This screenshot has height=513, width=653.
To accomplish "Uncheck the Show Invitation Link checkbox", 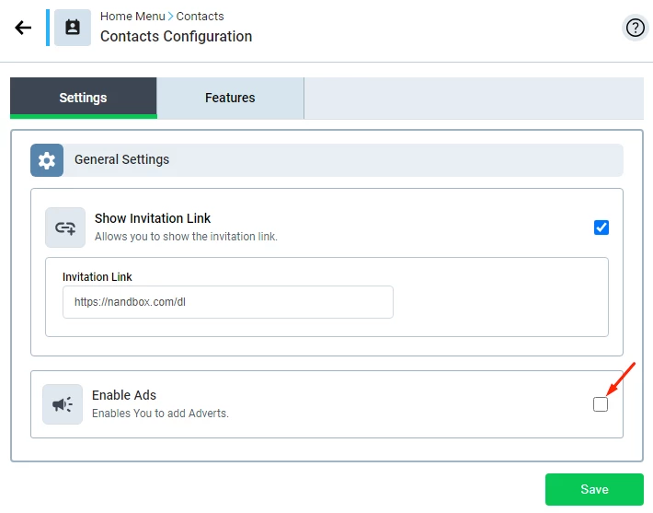I will tap(601, 227).
